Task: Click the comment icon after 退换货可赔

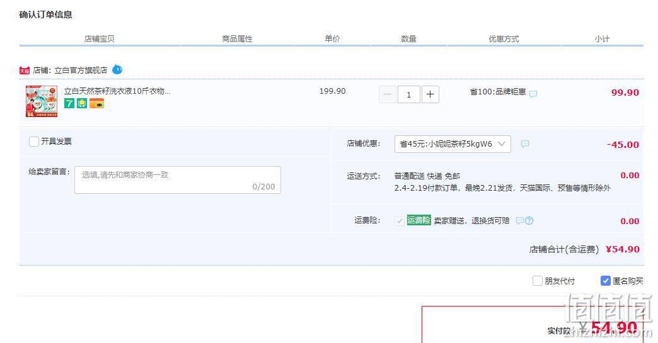Action: pyautogui.click(x=519, y=221)
